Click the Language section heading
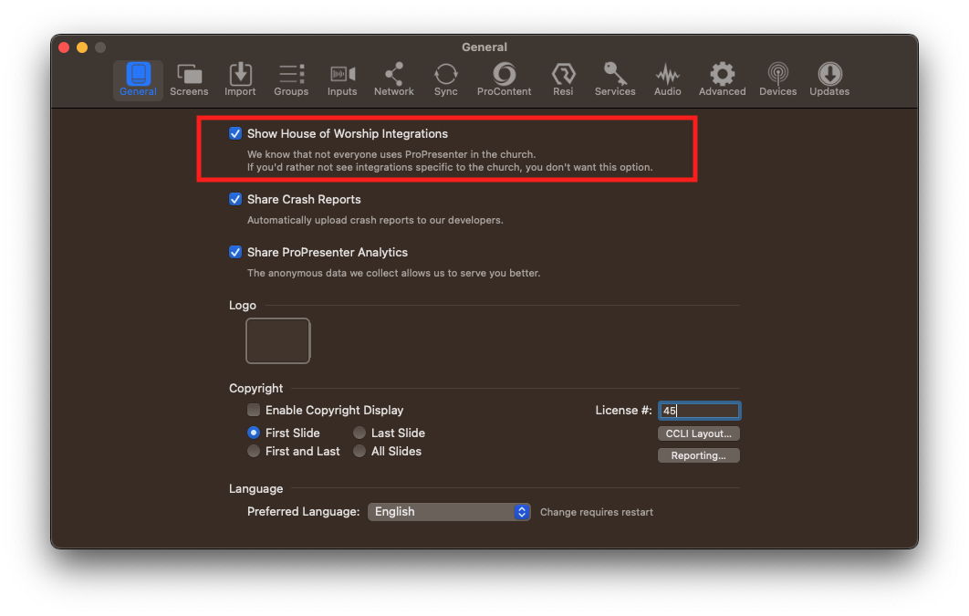The width and height of the screenshot is (969, 616). pyautogui.click(x=255, y=489)
